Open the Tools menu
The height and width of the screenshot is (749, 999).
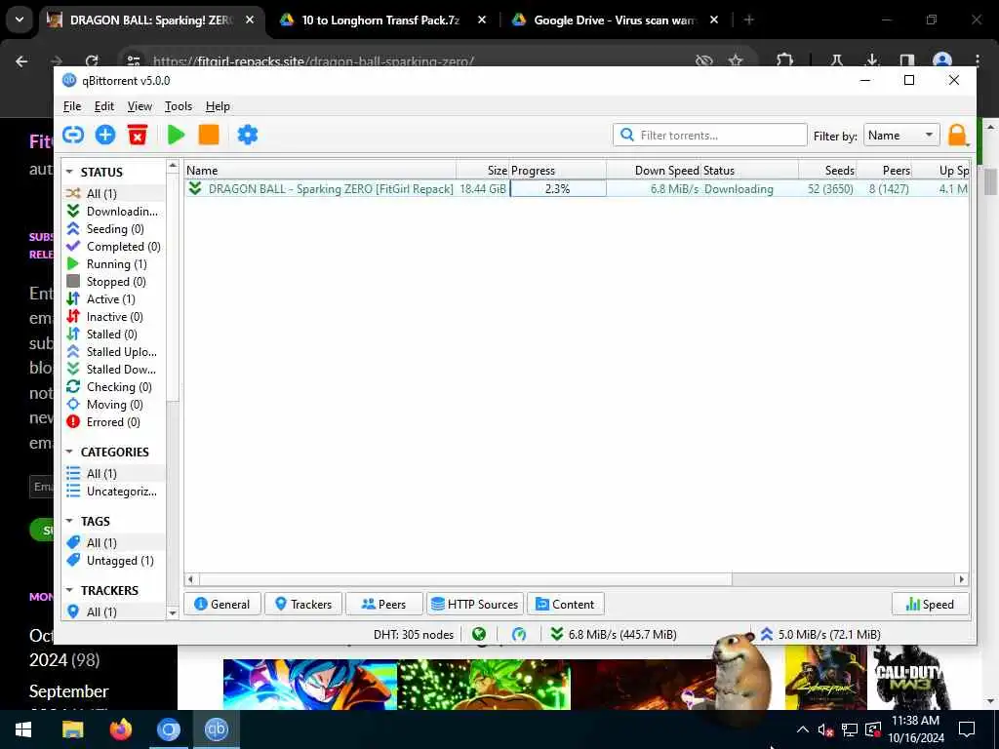pyautogui.click(x=179, y=106)
